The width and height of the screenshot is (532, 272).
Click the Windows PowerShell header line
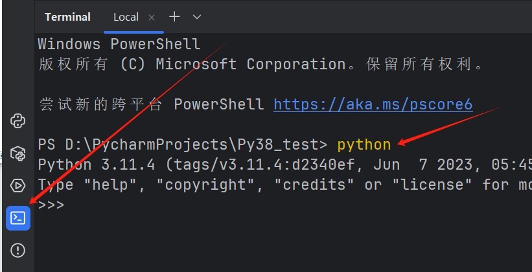[x=119, y=45]
